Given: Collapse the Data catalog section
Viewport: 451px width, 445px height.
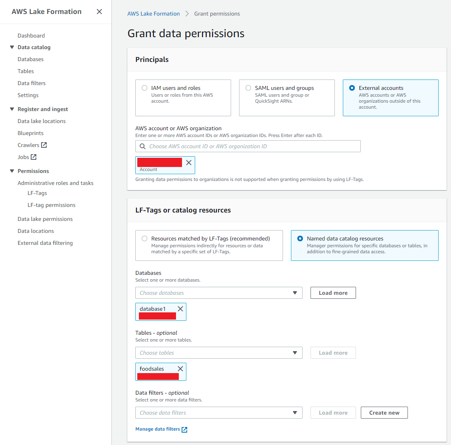Looking at the screenshot, I should point(12,47).
